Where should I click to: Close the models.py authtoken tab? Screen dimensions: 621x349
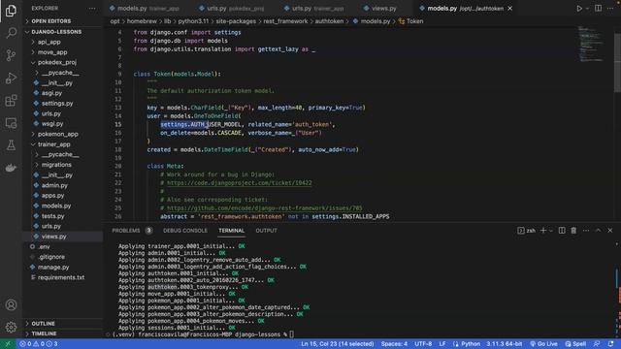(510, 9)
